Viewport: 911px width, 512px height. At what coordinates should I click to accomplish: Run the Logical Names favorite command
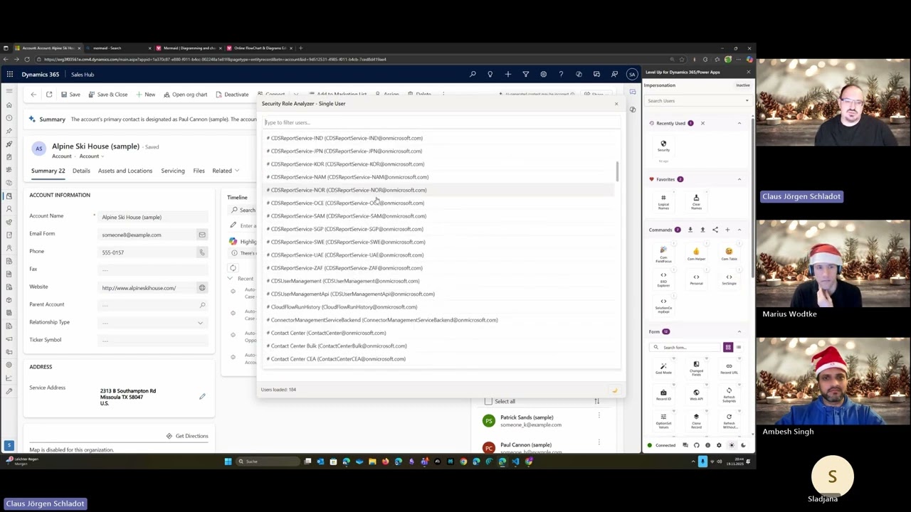[663, 202]
